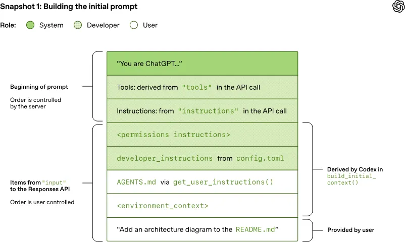
Task: Click the developer_instructions code text
Action: point(165,158)
